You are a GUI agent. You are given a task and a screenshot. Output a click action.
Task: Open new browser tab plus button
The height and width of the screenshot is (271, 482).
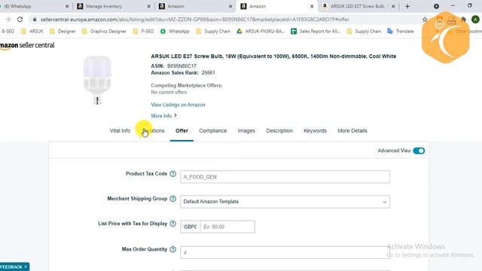(x=407, y=6)
